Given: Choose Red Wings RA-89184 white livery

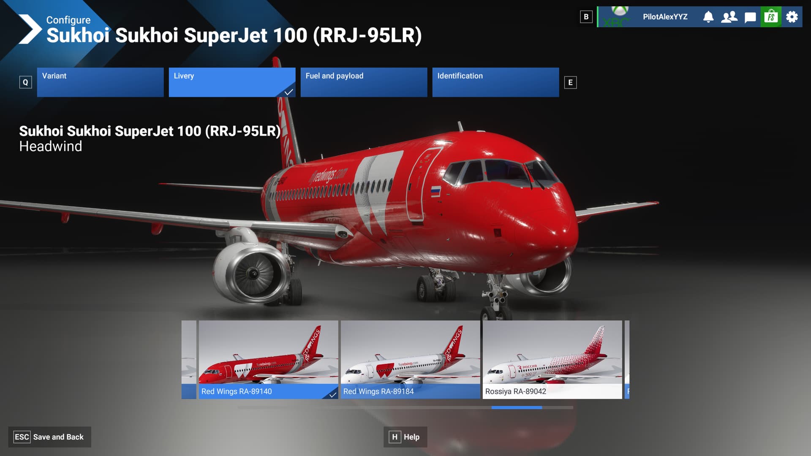Looking at the screenshot, I should pos(410,359).
